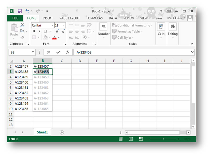This screenshot has height=156, width=210.
Task: Switch to the FORMULAS ribbon tab
Action: point(94,18)
